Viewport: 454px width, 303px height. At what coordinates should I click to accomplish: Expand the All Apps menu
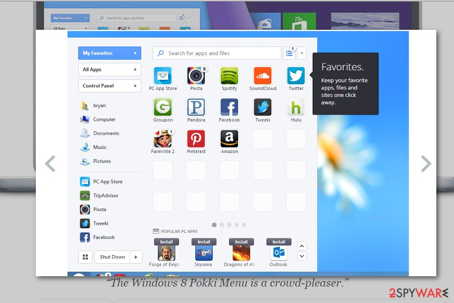pyautogui.click(x=109, y=70)
